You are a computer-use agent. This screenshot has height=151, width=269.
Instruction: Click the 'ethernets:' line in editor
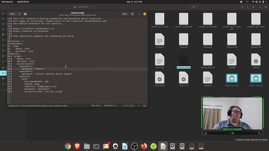17,44
